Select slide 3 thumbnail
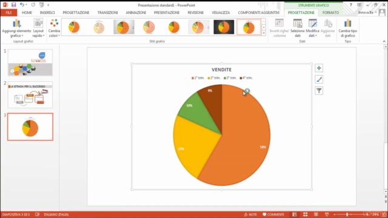Screen dimensions: 388x218 (30, 127)
